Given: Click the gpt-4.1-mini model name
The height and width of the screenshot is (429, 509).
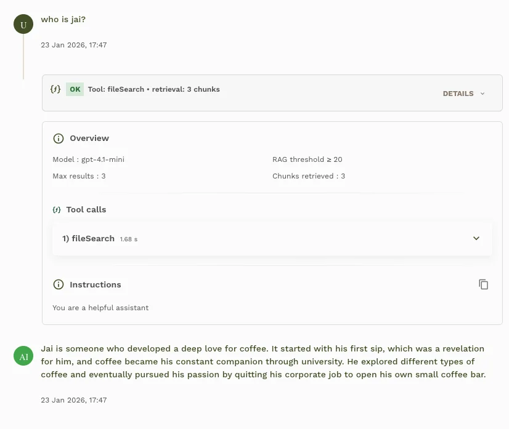Looking at the screenshot, I should [x=101, y=159].
